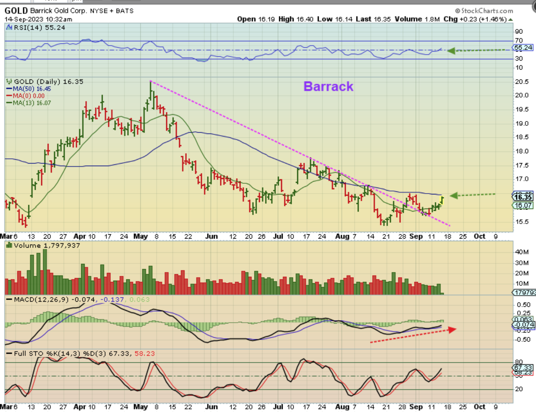Click the 90 label on RSI scale
The image size is (536, 412).
click(519, 31)
